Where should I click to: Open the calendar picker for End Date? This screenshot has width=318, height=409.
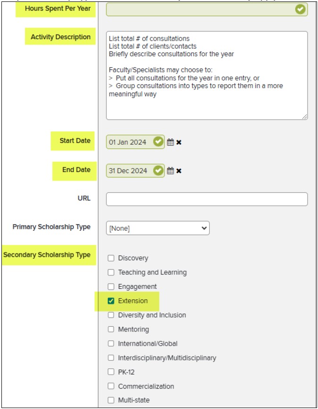pyautogui.click(x=170, y=170)
